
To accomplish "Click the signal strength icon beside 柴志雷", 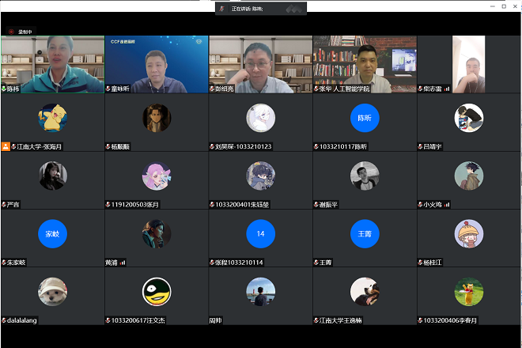I will (447, 89).
